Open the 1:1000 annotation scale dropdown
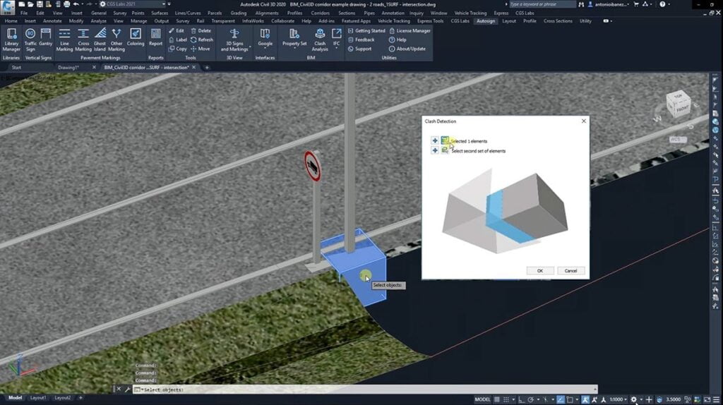This screenshot has width=723, height=405. point(617,399)
